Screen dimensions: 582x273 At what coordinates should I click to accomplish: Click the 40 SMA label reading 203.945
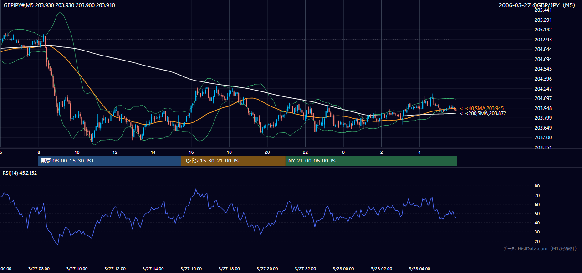(x=482, y=108)
